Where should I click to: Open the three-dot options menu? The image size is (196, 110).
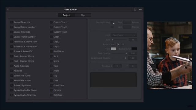tap(141, 9)
